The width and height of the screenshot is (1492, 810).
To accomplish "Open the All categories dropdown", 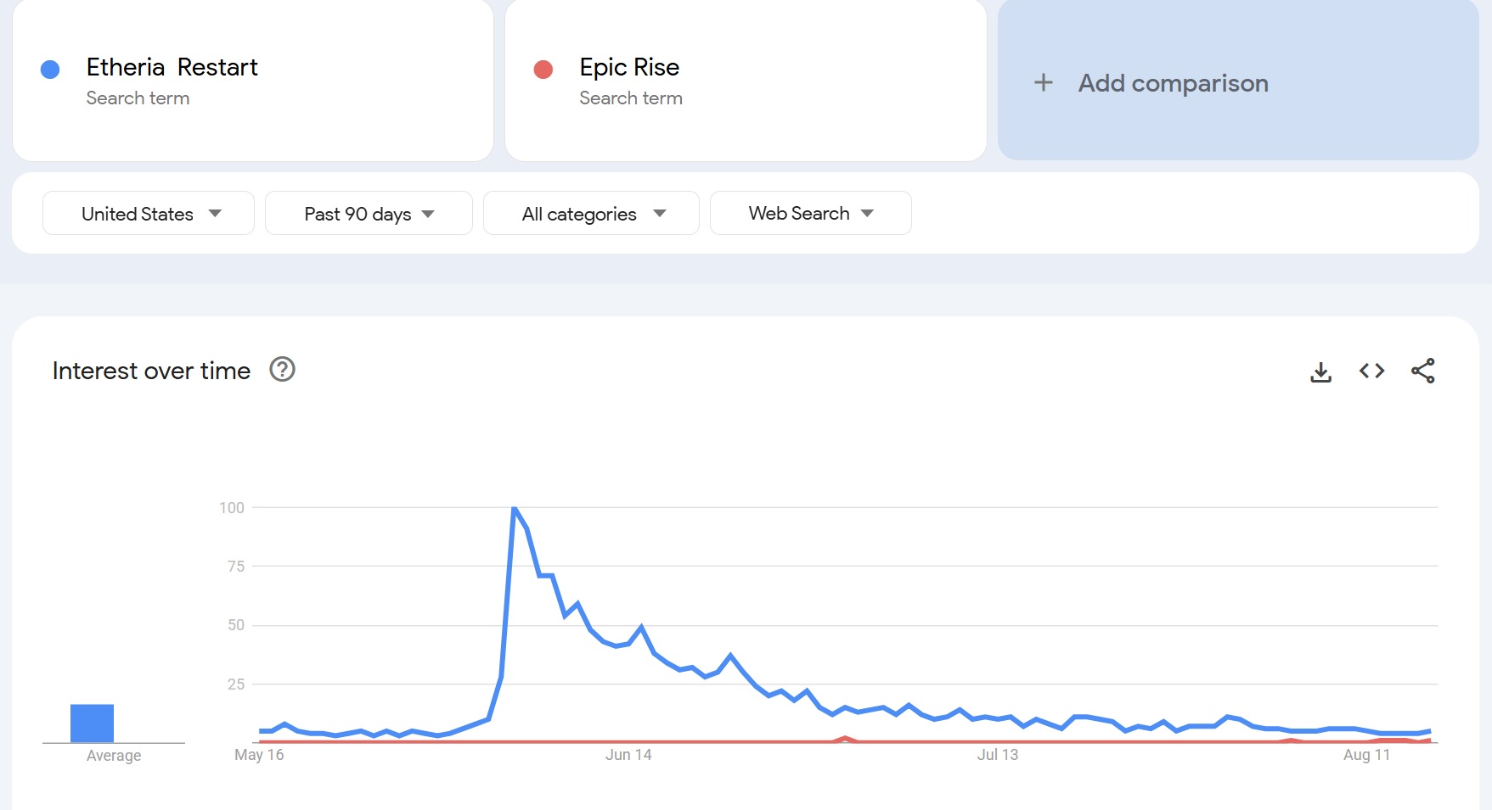I will pyautogui.click(x=591, y=214).
